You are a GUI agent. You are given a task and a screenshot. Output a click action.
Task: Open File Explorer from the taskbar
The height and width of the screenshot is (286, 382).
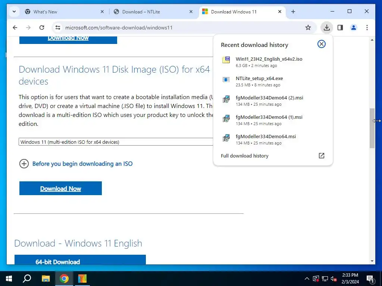point(46,279)
